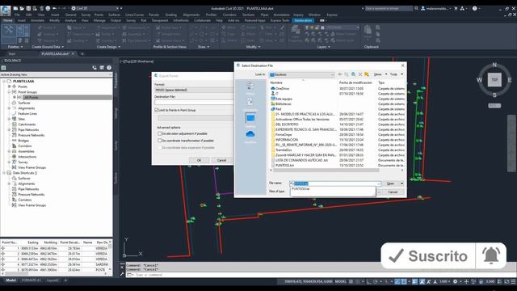This screenshot has width=517, height=291.
Task: Select the Model layout tab
Action: (x=11, y=280)
